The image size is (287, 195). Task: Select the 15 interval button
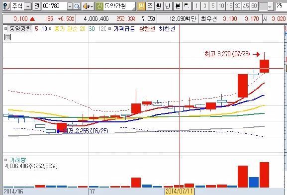[229, 6]
